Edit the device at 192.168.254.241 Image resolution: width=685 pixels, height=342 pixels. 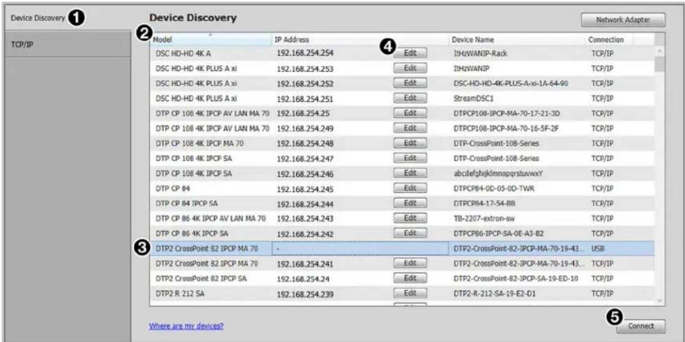[x=410, y=263]
